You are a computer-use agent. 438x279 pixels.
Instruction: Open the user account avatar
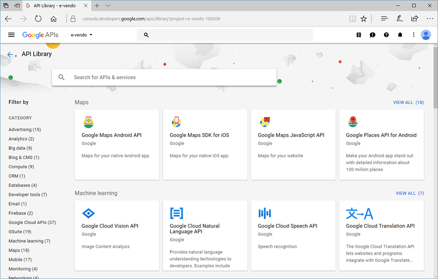(x=426, y=35)
